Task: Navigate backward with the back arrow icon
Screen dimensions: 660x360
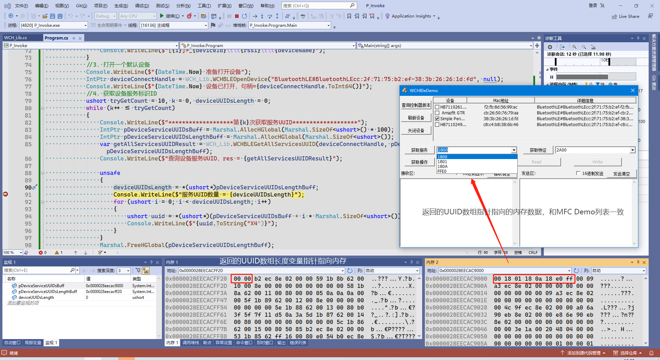Action: point(11,16)
